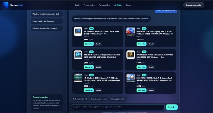Click the Send arrow icon
Screen dimensions: 213x113
(x=174, y=107)
